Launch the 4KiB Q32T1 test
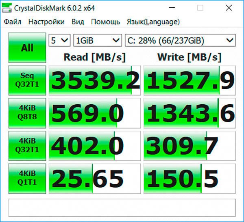 (27, 145)
